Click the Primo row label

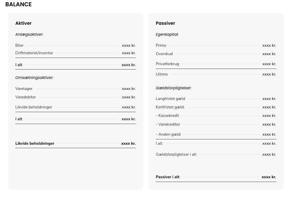click(x=161, y=45)
